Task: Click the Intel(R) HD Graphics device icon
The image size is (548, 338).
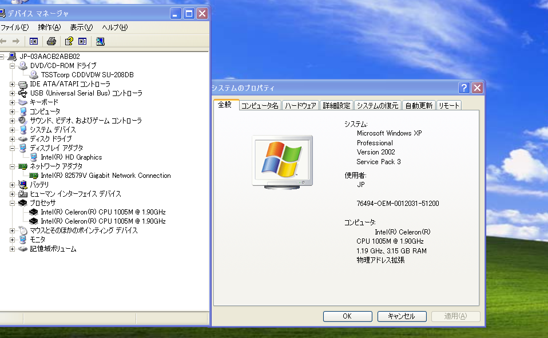Action: [34, 157]
